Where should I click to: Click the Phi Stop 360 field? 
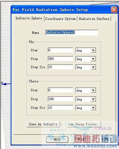pyautogui.click(x=60, y=59)
